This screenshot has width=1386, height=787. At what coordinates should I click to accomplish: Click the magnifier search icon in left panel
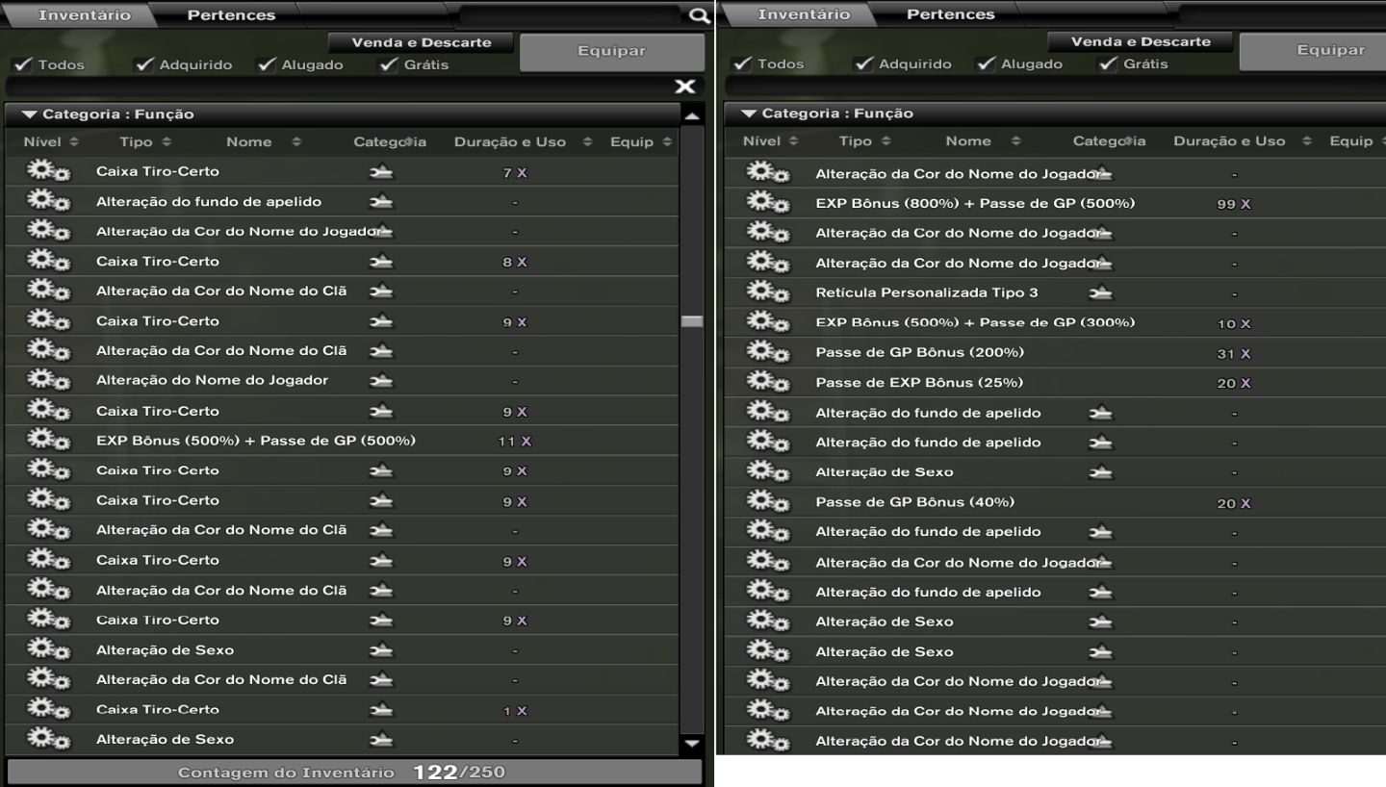coord(699,15)
